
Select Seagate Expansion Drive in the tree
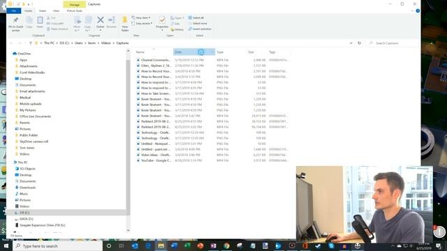(x=42, y=225)
